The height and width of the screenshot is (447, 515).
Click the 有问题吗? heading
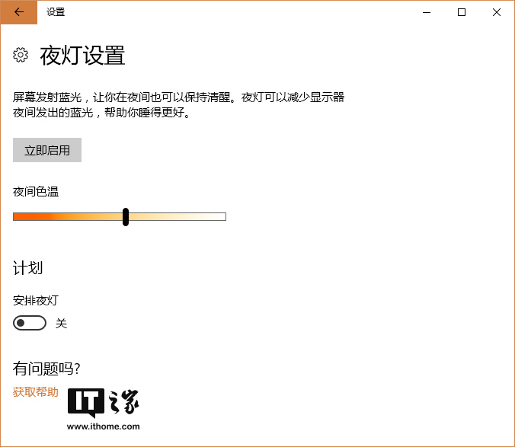(46, 369)
